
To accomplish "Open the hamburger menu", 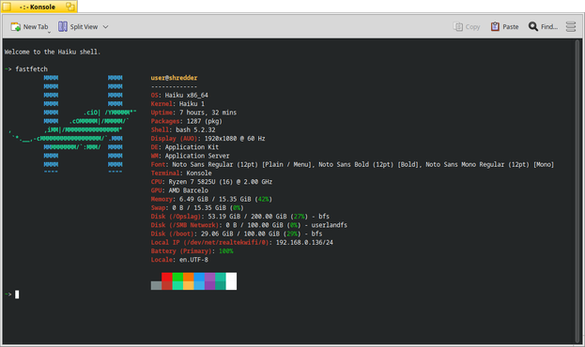I will [571, 26].
